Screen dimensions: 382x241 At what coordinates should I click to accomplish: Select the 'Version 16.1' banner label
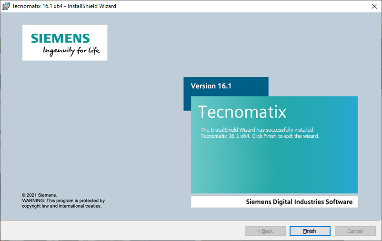[x=211, y=86]
